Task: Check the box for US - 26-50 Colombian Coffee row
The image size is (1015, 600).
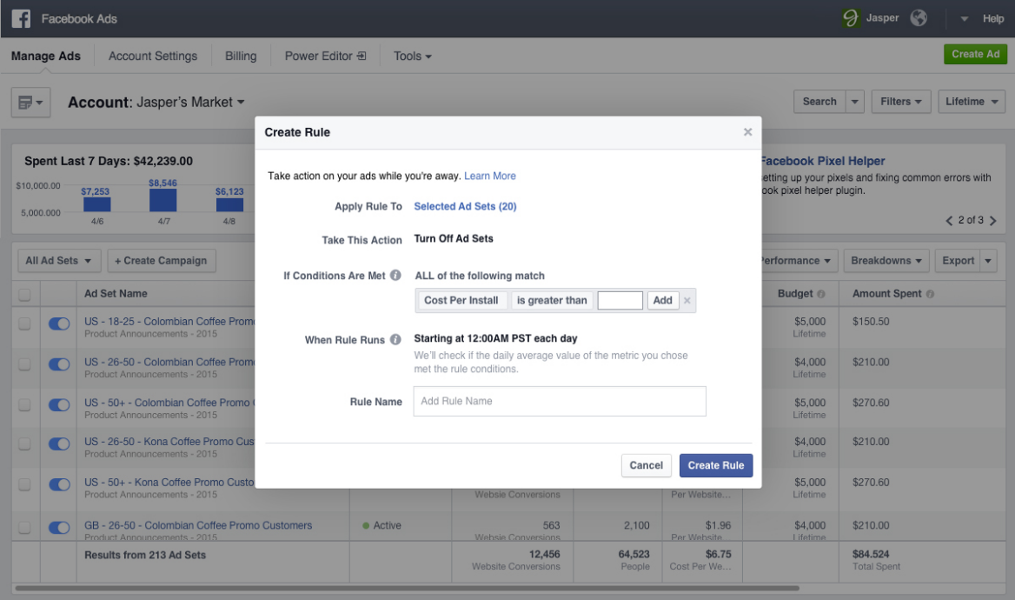Action: tap(24, 364)
